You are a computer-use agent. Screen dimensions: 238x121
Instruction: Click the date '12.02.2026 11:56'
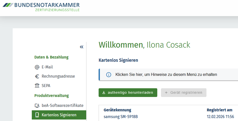220,117
